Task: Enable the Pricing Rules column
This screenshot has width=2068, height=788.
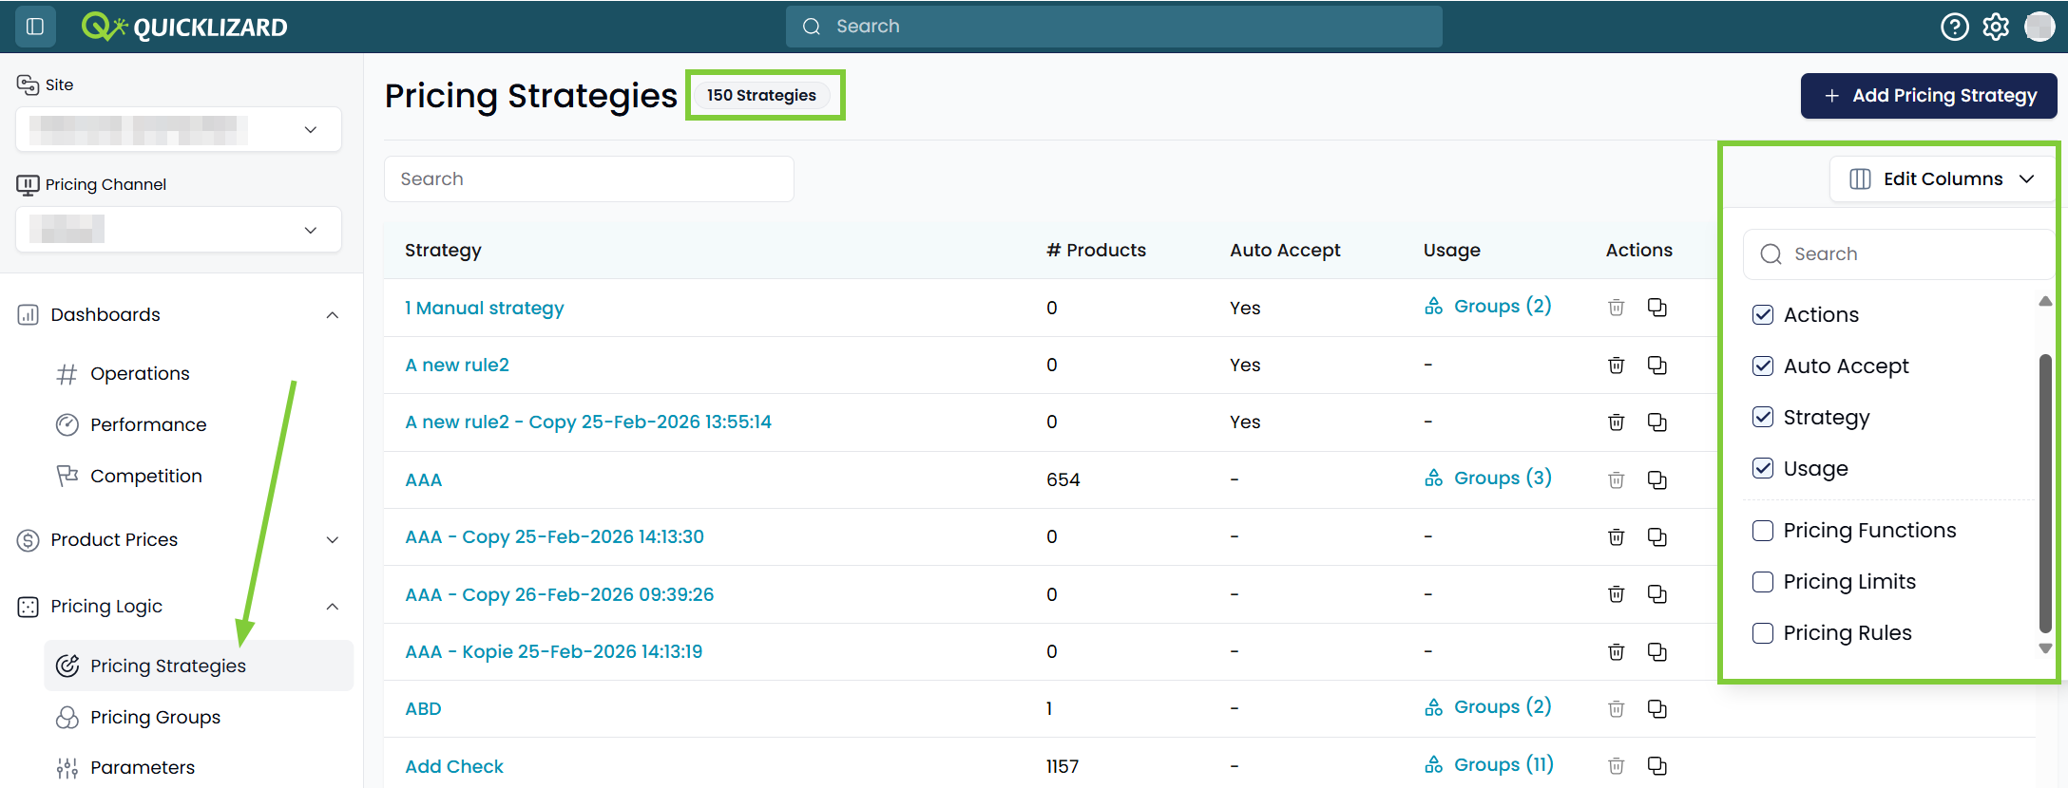Action: pos(1763,633)
